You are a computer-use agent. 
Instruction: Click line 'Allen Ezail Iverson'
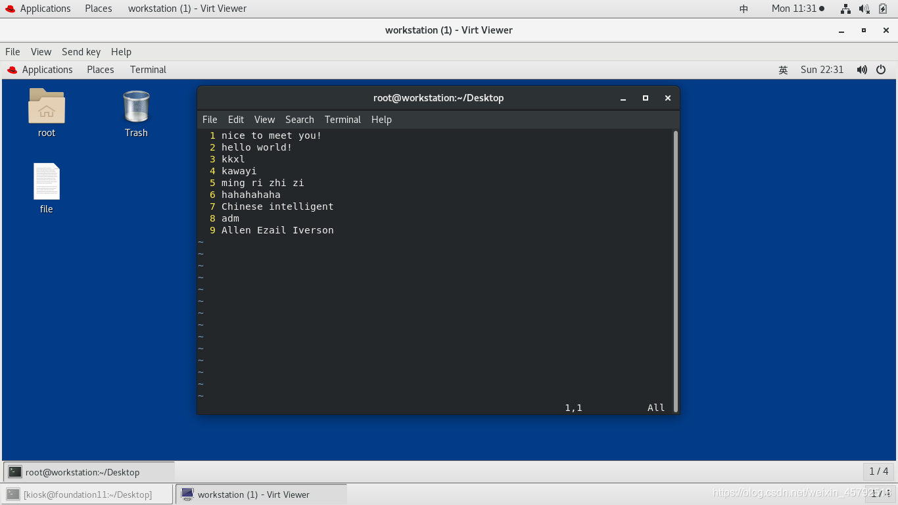(x=277, y=230)
